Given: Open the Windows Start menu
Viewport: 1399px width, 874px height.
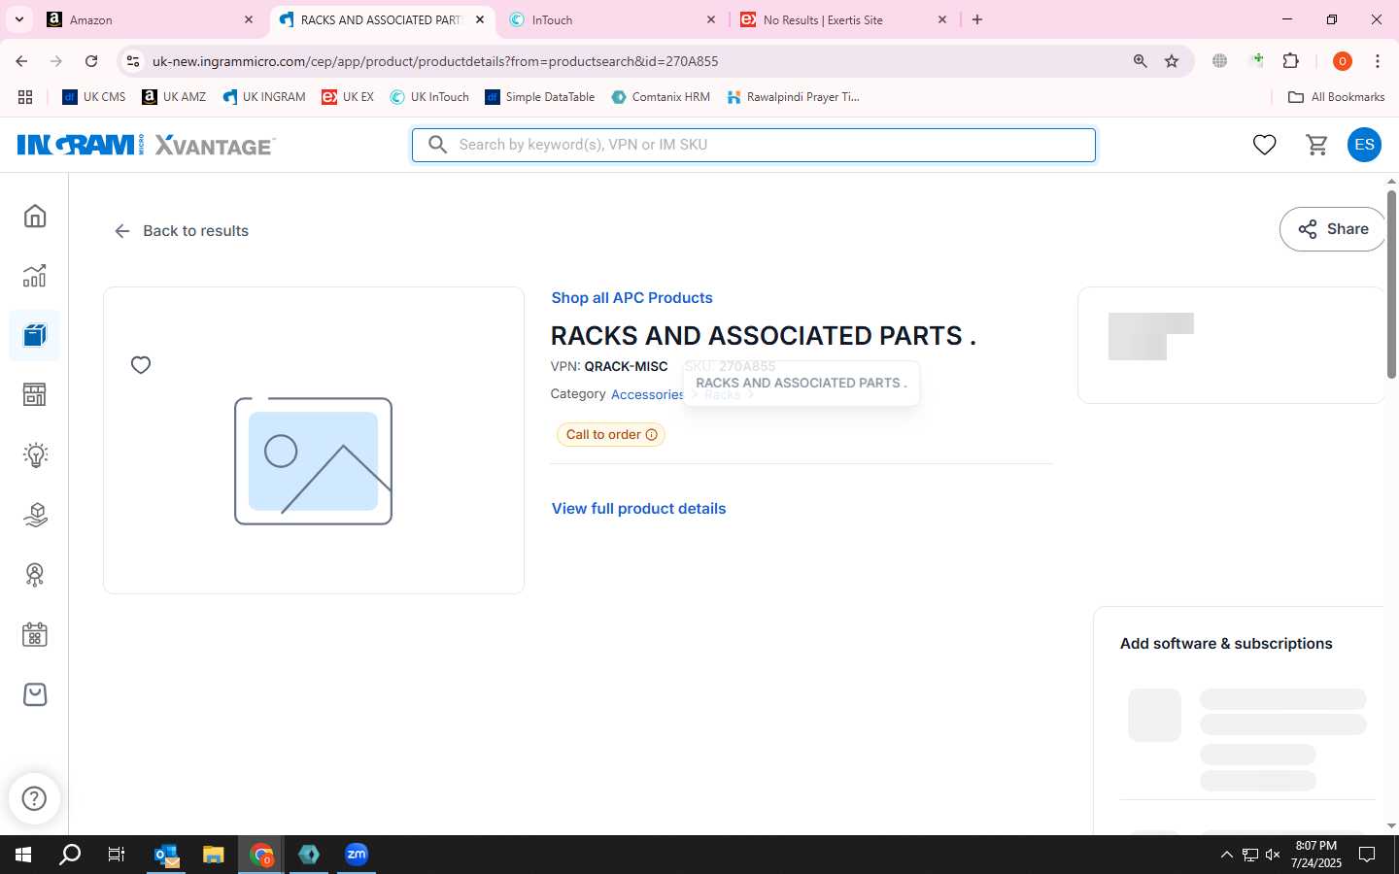Looking at the screenshot, I should tap(23, 855).
